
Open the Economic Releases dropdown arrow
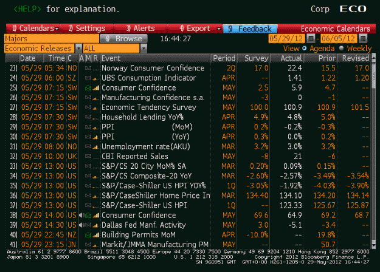78,49
